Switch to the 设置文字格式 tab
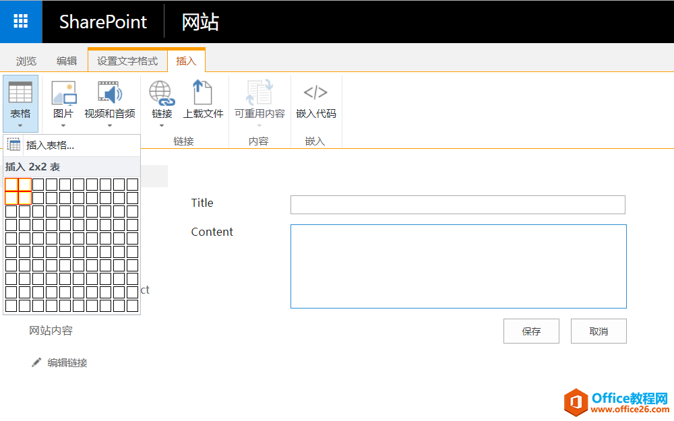The image size is (674, 421). click(127, 60)
